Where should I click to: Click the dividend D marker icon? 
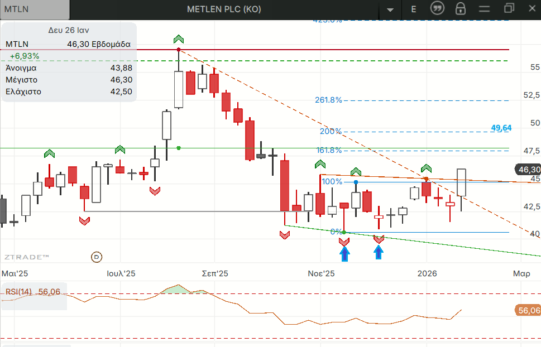click(96, 257)
